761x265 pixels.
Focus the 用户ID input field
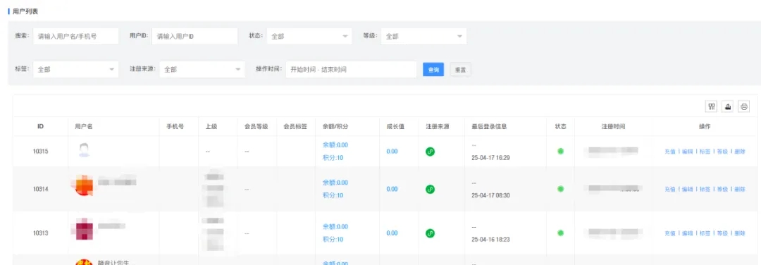[194, 37]
